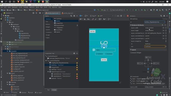The image size is (171, 96).
Task: Click Clear All Constraints icon
Action: click(93, 19)
